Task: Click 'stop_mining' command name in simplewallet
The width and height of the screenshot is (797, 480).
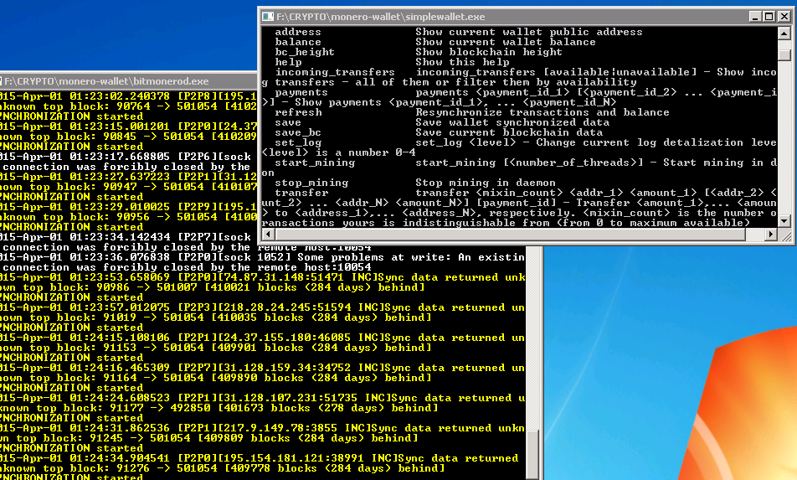Action: (x=311, y=183)
